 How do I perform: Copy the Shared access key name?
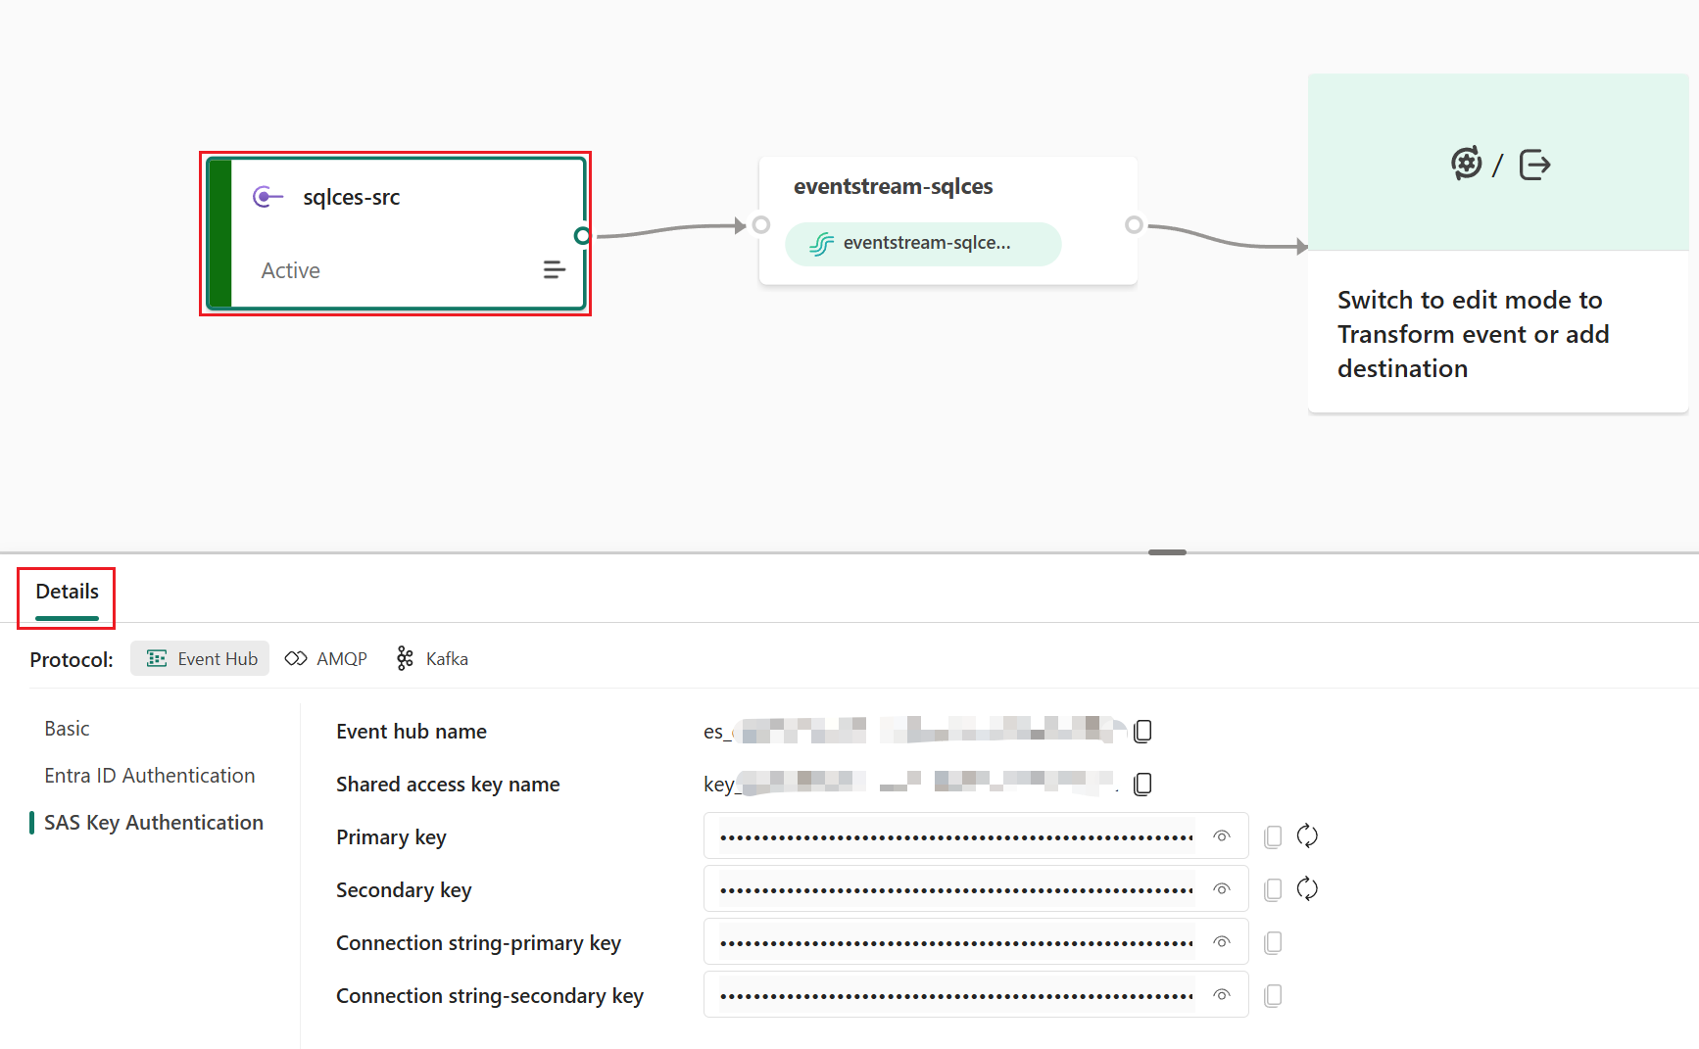point(1142,784)
